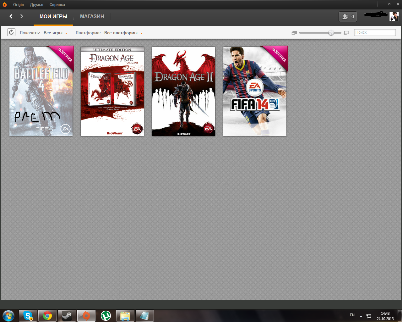Open the friends list counter button
The image size is (402, 322).
348,17
